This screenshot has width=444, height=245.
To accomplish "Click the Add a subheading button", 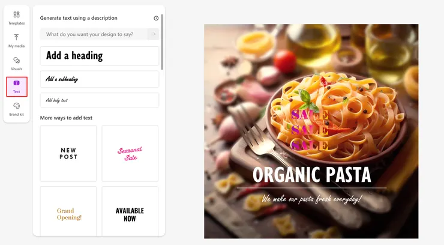I will tap(100, 79).
